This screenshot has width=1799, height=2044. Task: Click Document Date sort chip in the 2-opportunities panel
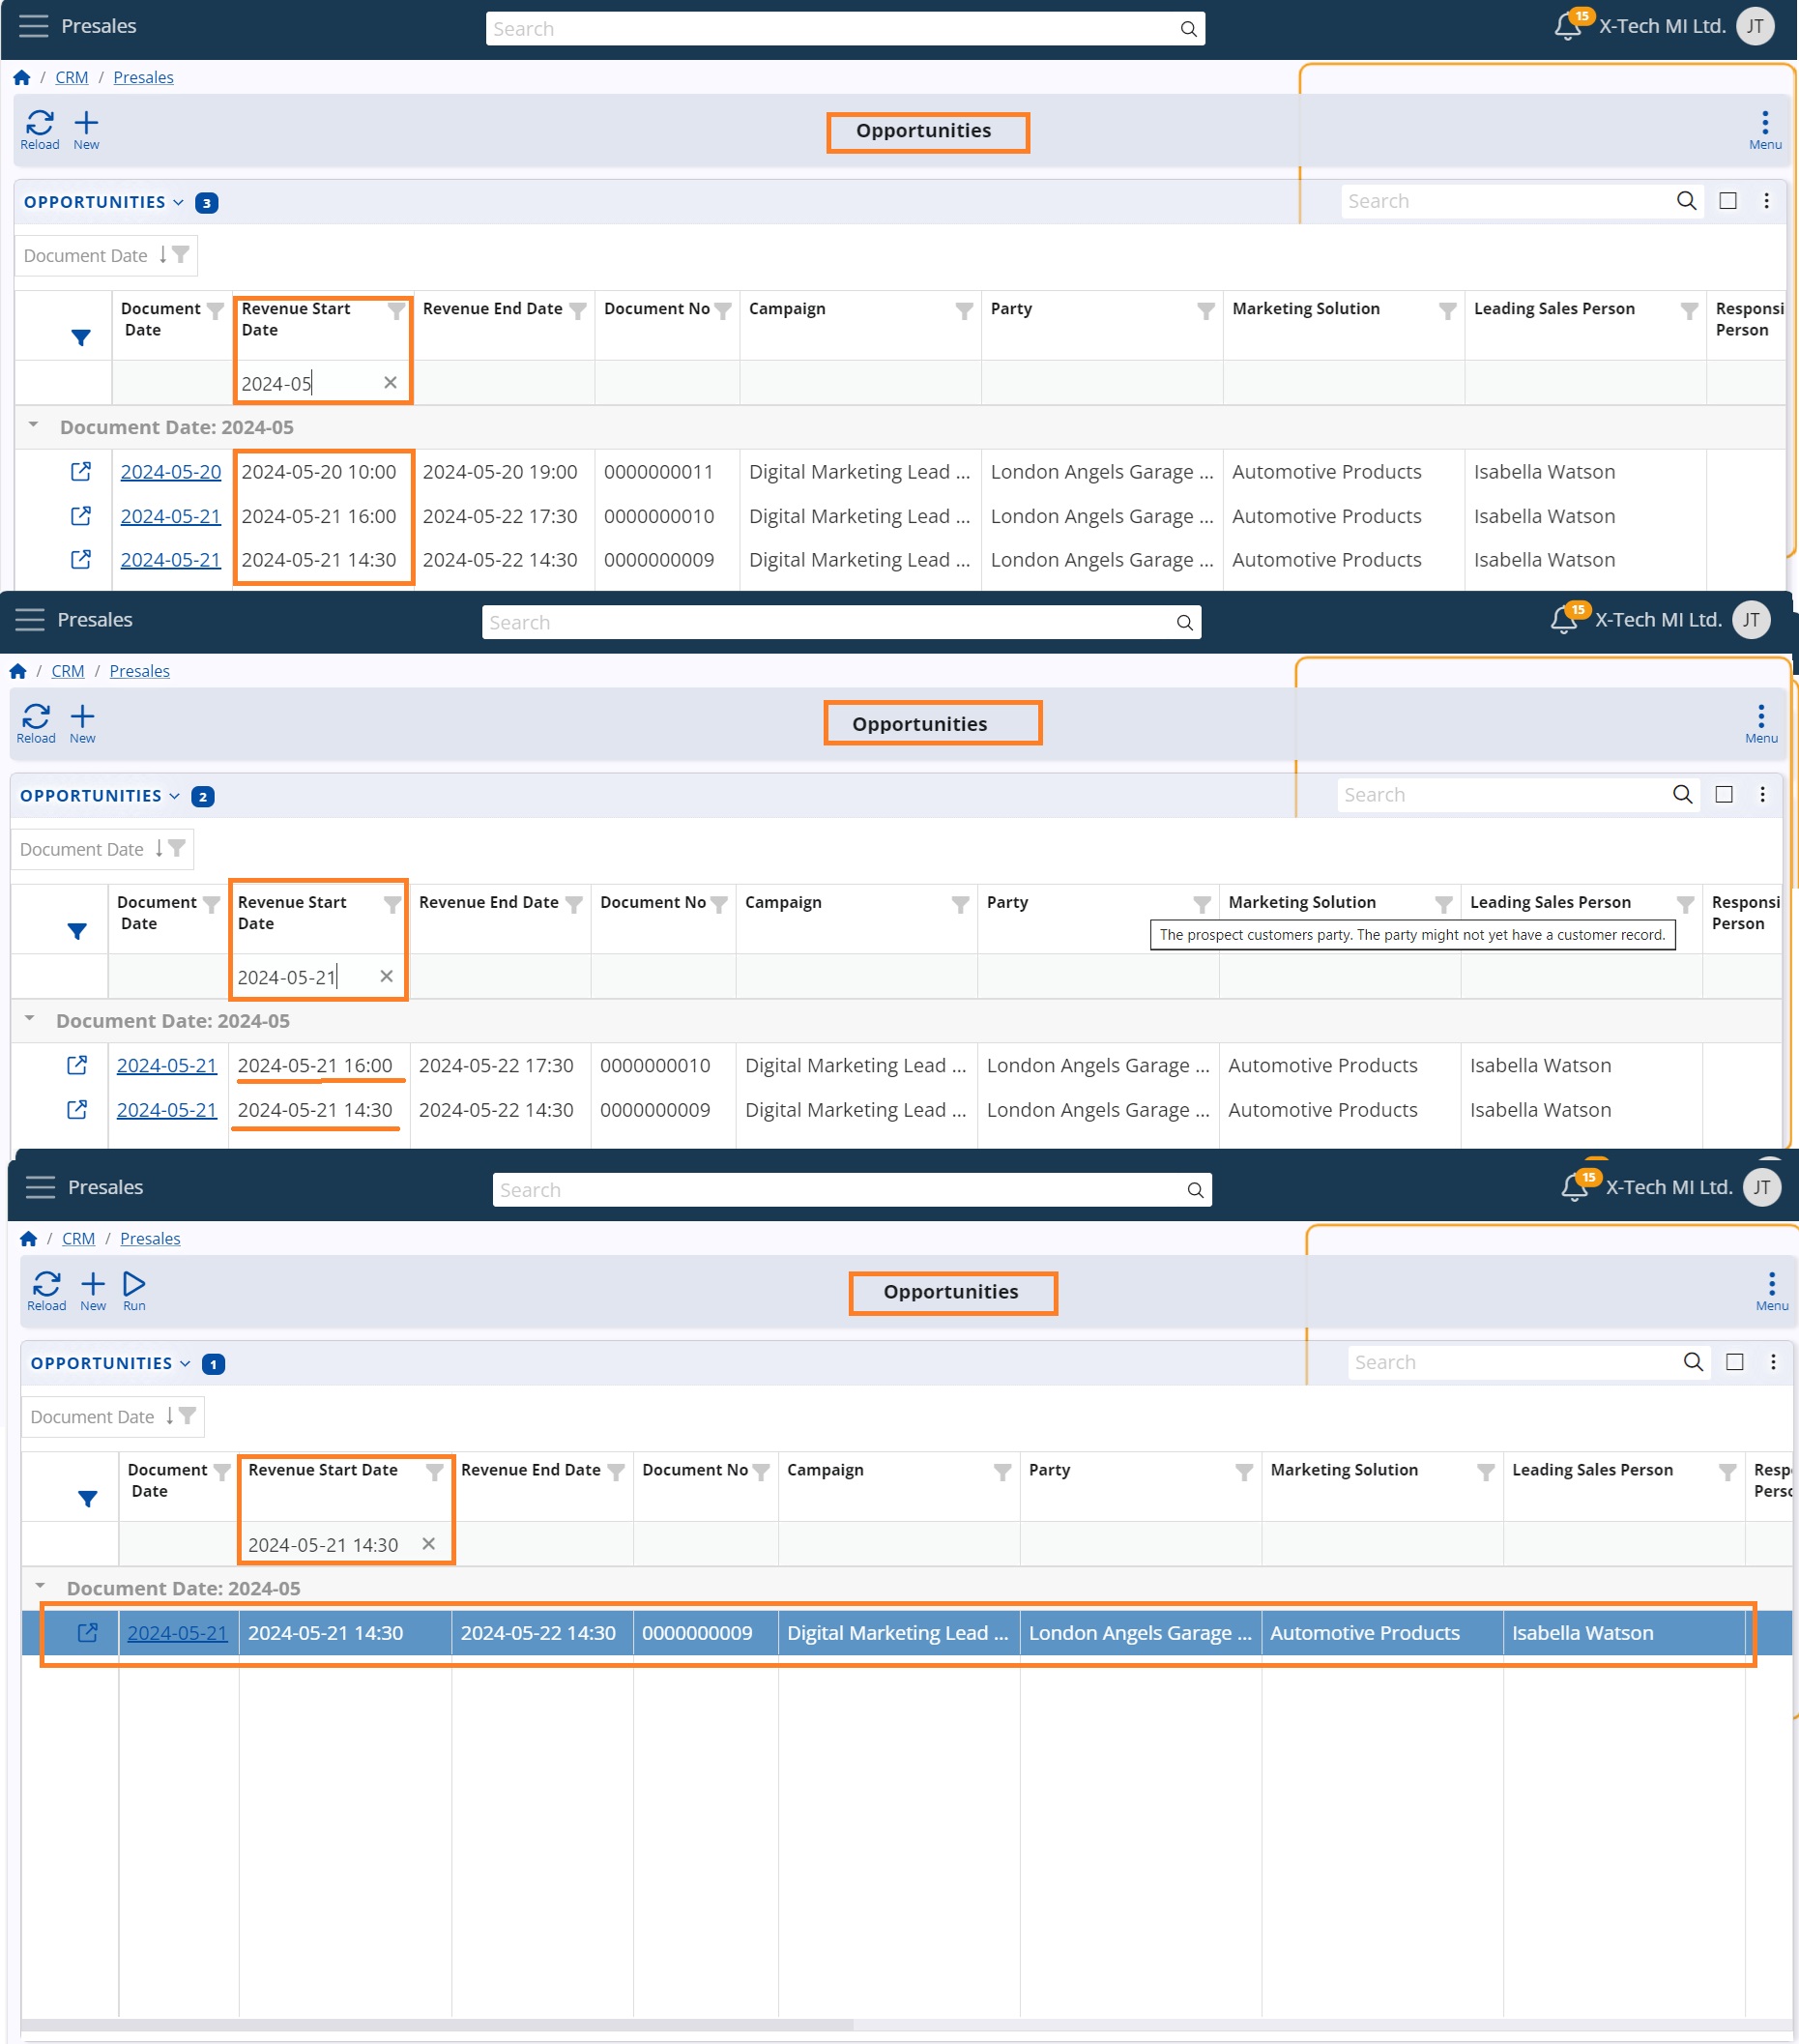coord(102,849)
